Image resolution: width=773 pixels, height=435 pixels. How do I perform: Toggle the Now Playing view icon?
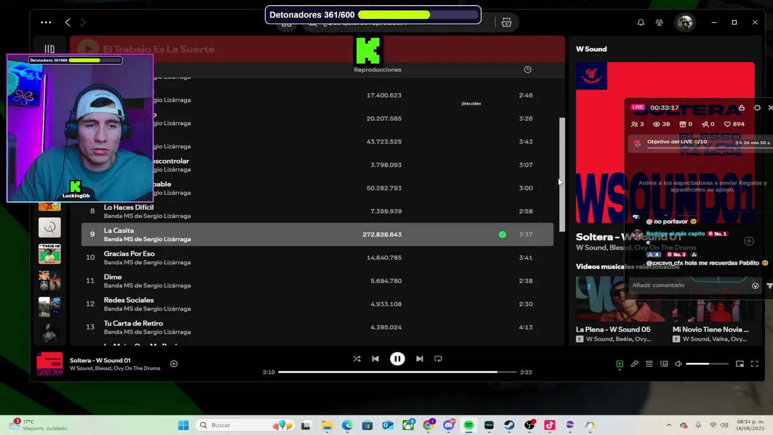pyautogui.click(x=620, y=364)
